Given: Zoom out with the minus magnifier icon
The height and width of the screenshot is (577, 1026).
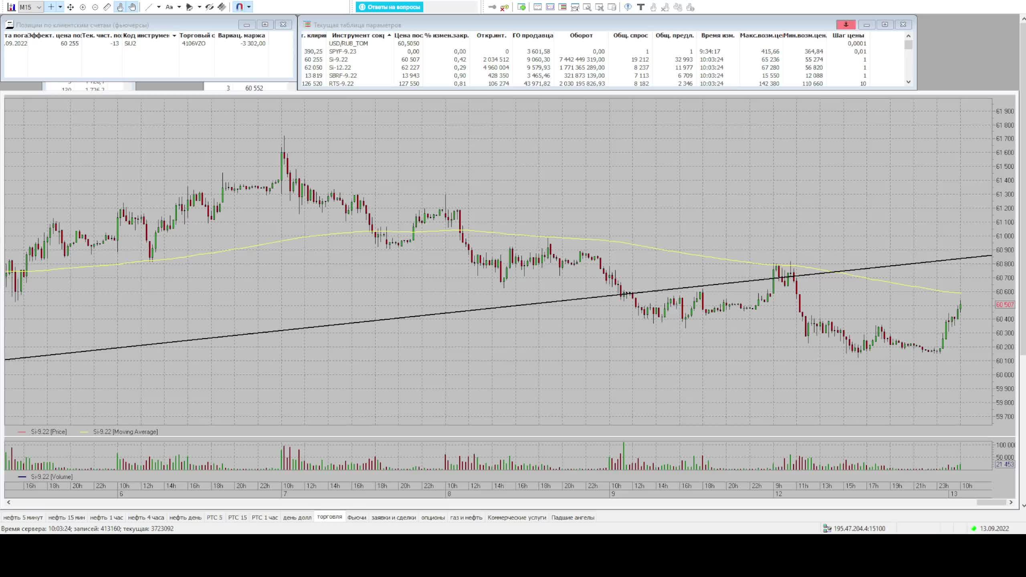Looking at the screenshot, I should 95,7.
